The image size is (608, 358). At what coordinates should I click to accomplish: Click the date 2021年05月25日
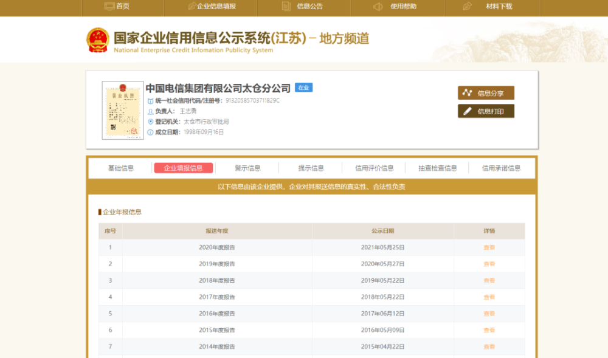pyautogui.click(x=382, y=247)
